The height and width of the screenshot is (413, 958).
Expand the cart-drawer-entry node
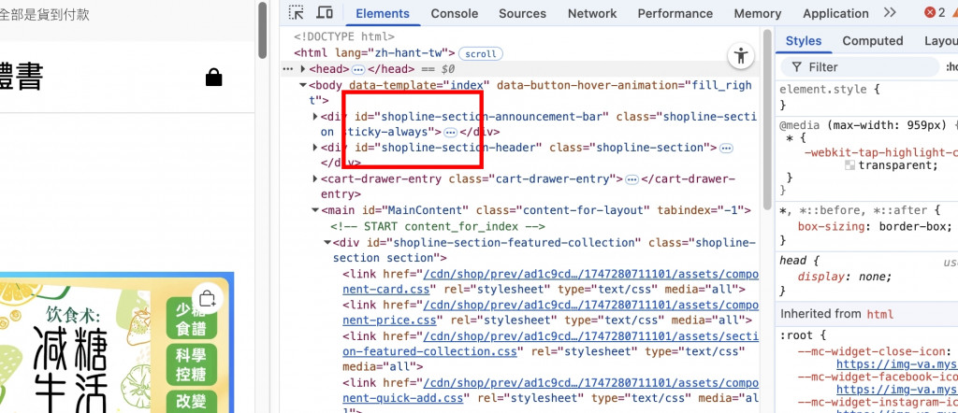[315, 179]
